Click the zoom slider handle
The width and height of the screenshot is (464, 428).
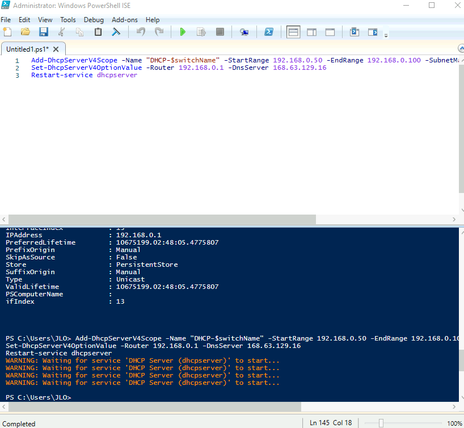click(x=381, y=423)
